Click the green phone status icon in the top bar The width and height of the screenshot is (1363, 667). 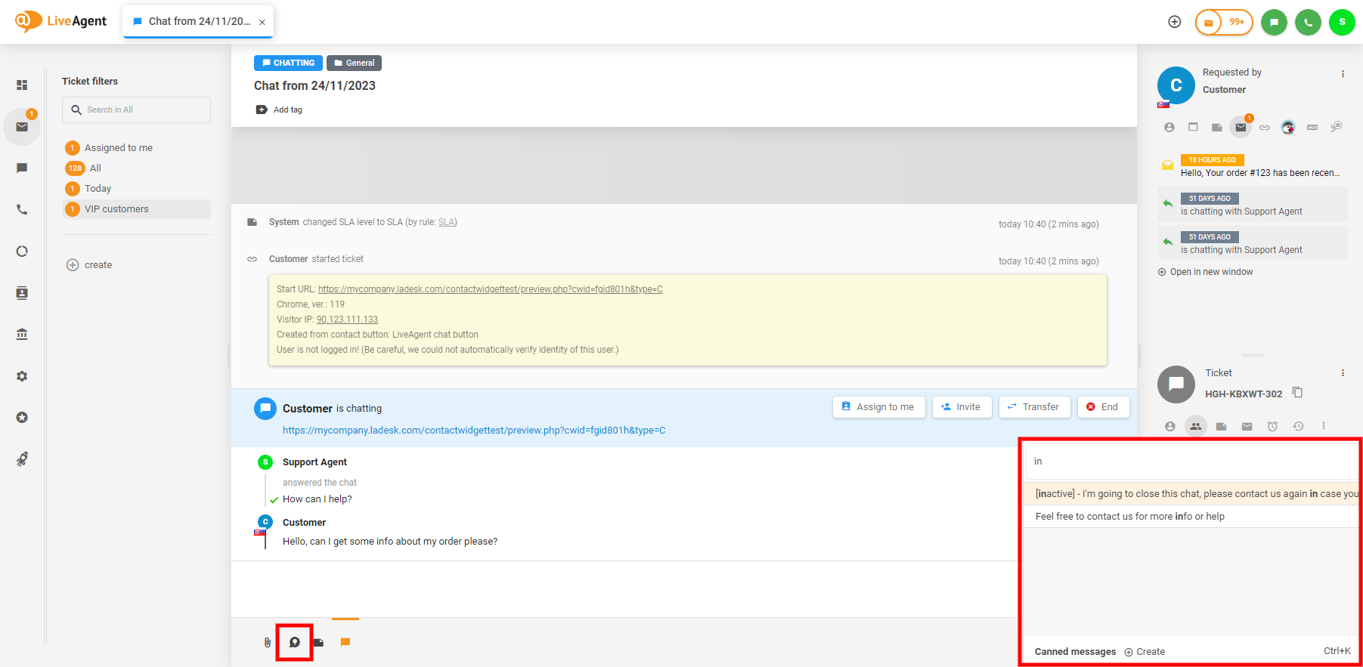[x=1308, y=22]
